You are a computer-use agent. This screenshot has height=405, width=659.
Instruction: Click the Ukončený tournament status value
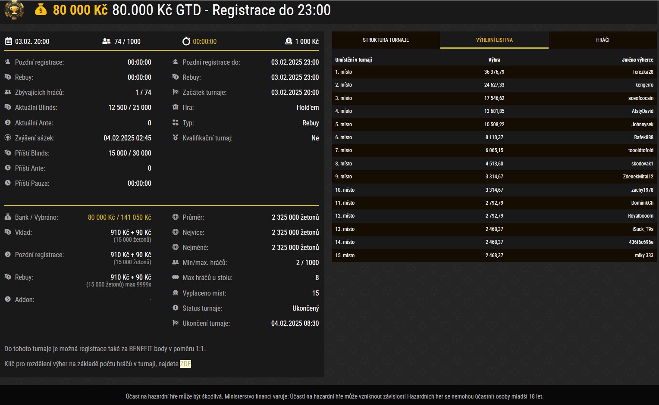306,308
